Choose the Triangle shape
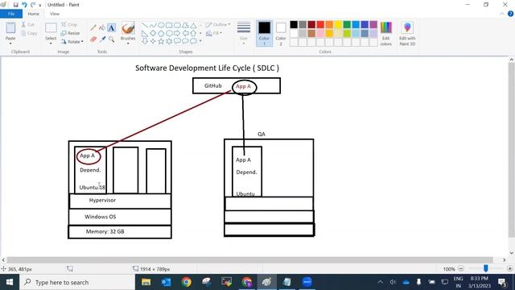This screenshot has width=515, height=290. coord(193,25)
